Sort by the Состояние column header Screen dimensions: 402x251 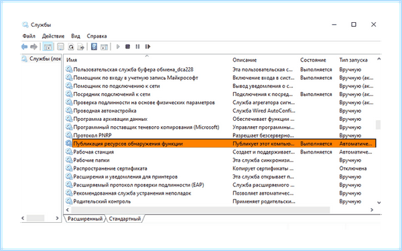tap(313, 60)
